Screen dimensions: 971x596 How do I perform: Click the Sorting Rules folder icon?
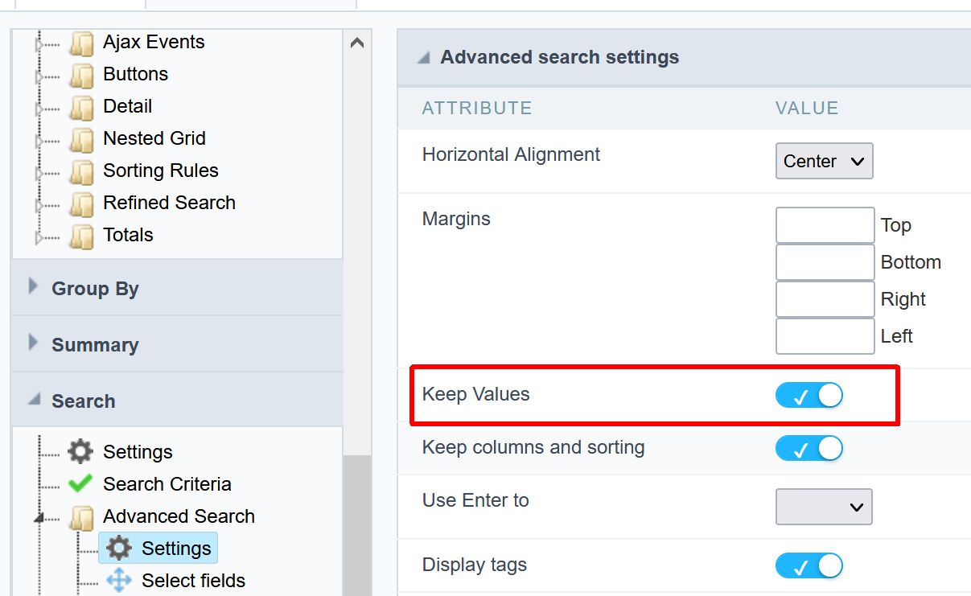(81, 171)
